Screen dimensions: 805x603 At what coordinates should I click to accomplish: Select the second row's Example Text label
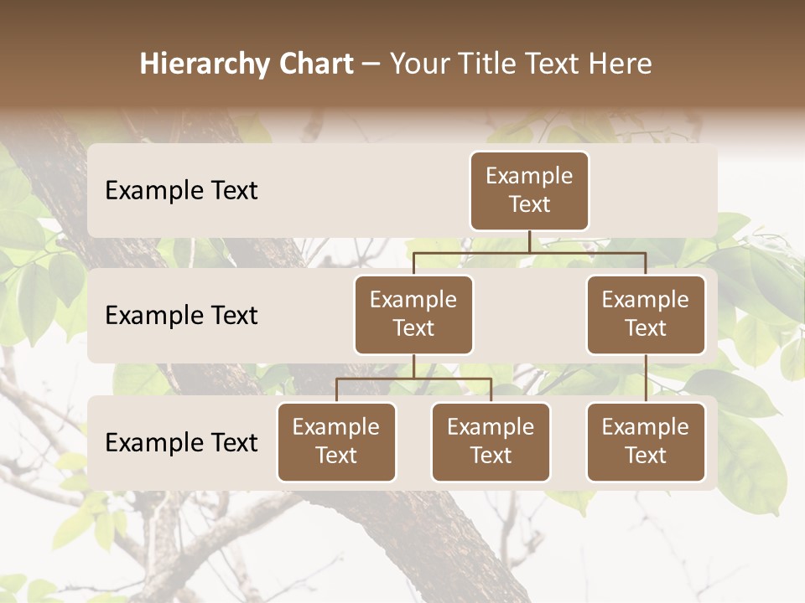coord(181,315)
